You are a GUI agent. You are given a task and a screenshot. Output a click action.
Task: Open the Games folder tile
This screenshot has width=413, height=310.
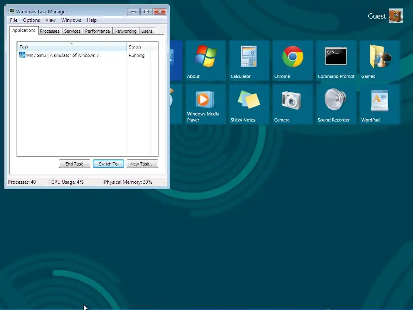[x=380, y=61]
